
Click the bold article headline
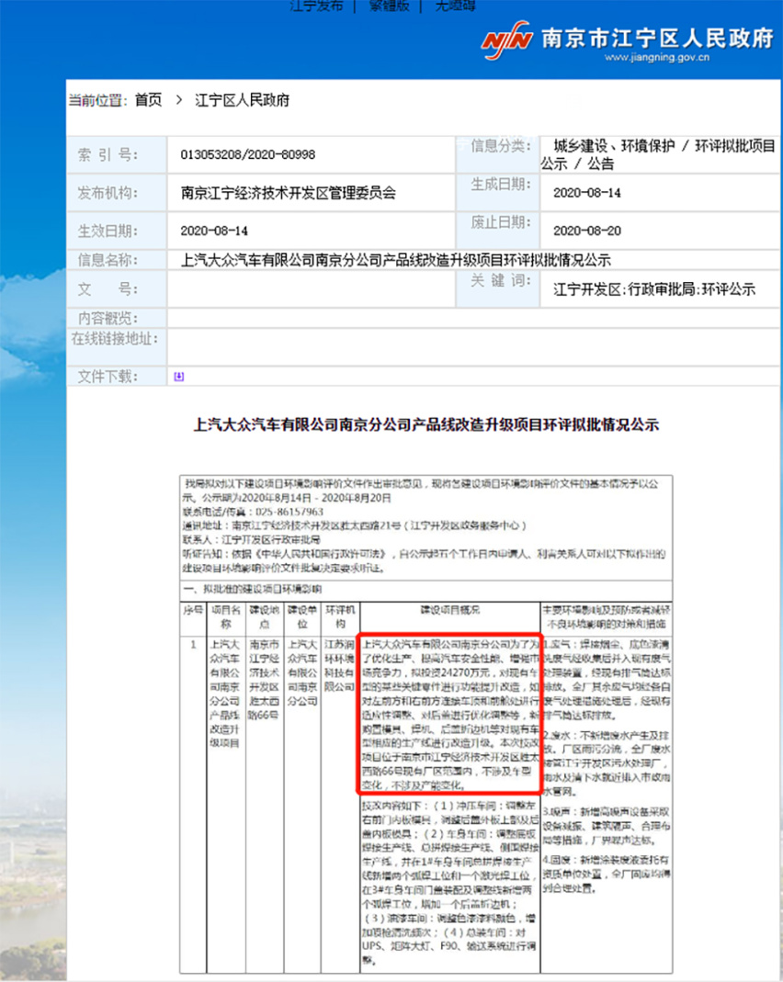click(x=426, y=424)
